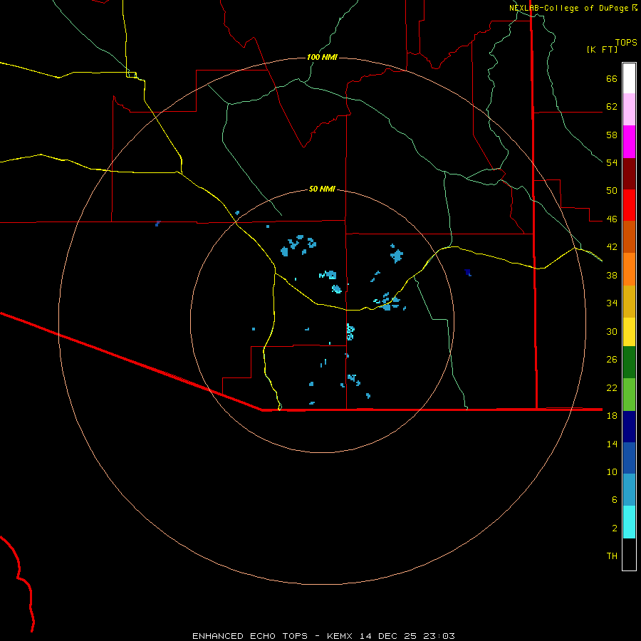
Task: Select the cyan 2 kft legend swatch
Action: [629, 522]
